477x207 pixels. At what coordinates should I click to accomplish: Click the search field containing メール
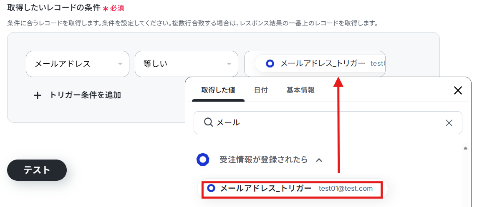coord(328,122)
